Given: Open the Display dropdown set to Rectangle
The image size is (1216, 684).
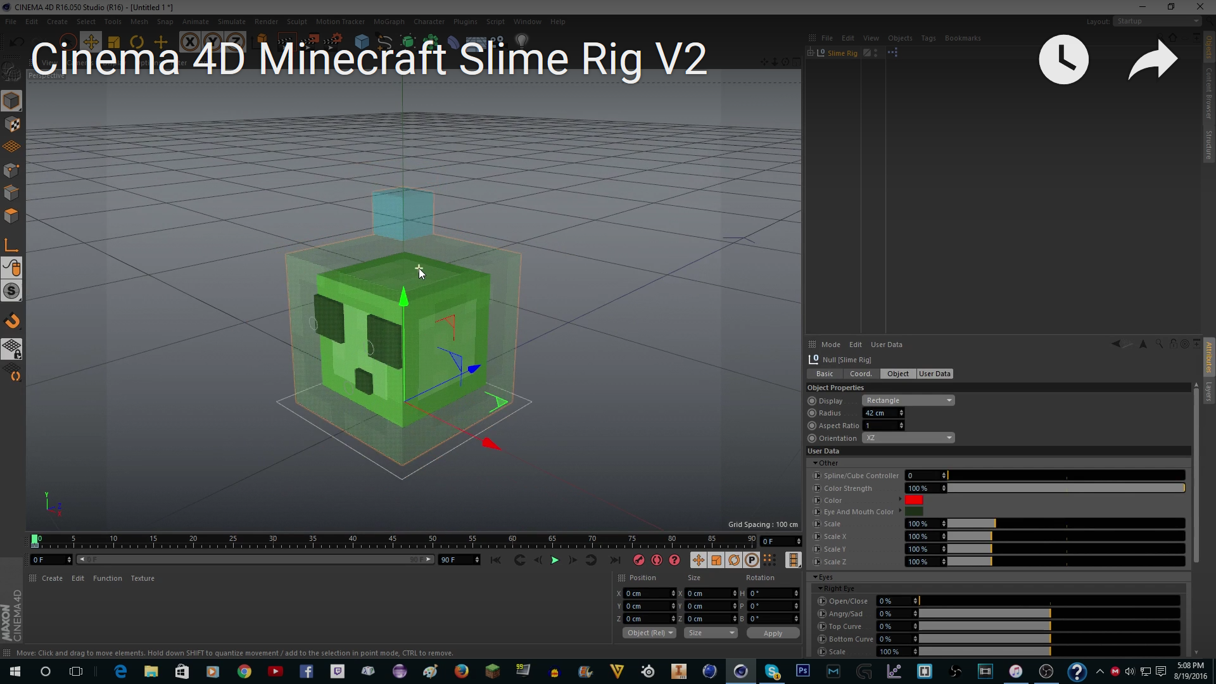Looking at the screenshot, I should [x=908, y=400].
